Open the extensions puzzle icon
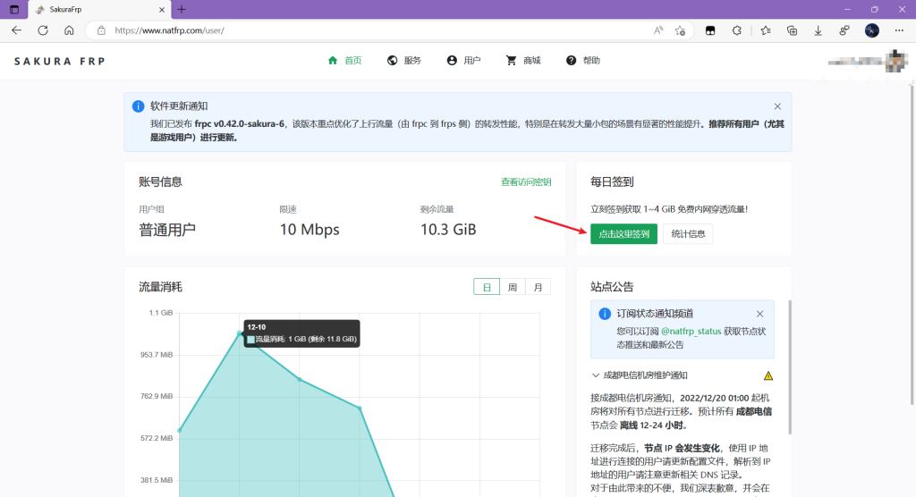 [737, 30]
